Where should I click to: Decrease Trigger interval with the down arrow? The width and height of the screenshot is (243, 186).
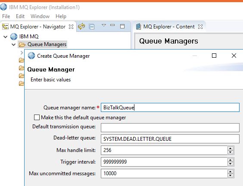coord(231,164)
